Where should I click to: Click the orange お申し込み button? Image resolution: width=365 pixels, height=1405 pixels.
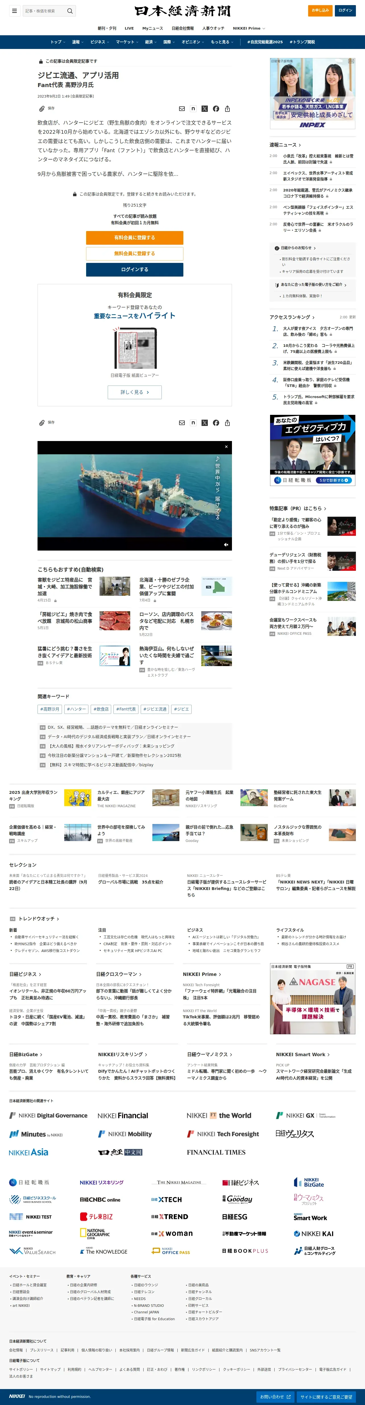(320, 10)
